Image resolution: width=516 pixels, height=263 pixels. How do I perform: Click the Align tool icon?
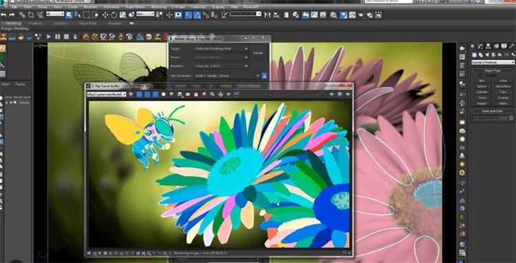pos(277,15)
